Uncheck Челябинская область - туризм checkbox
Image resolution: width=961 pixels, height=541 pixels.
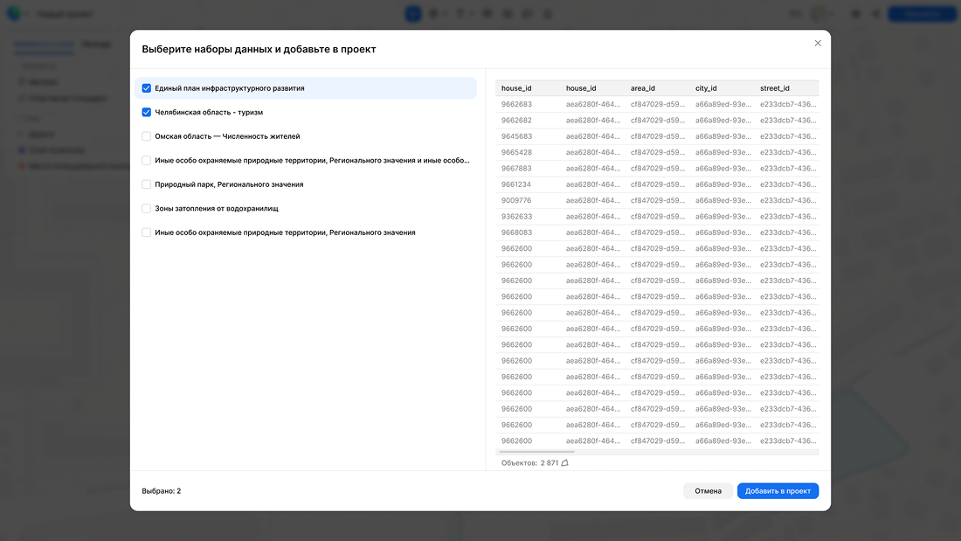pos(147,112)
